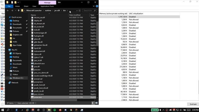This screenshot has height=112, width=199.
Task: Open Application Tools tab
Action: 47,6
